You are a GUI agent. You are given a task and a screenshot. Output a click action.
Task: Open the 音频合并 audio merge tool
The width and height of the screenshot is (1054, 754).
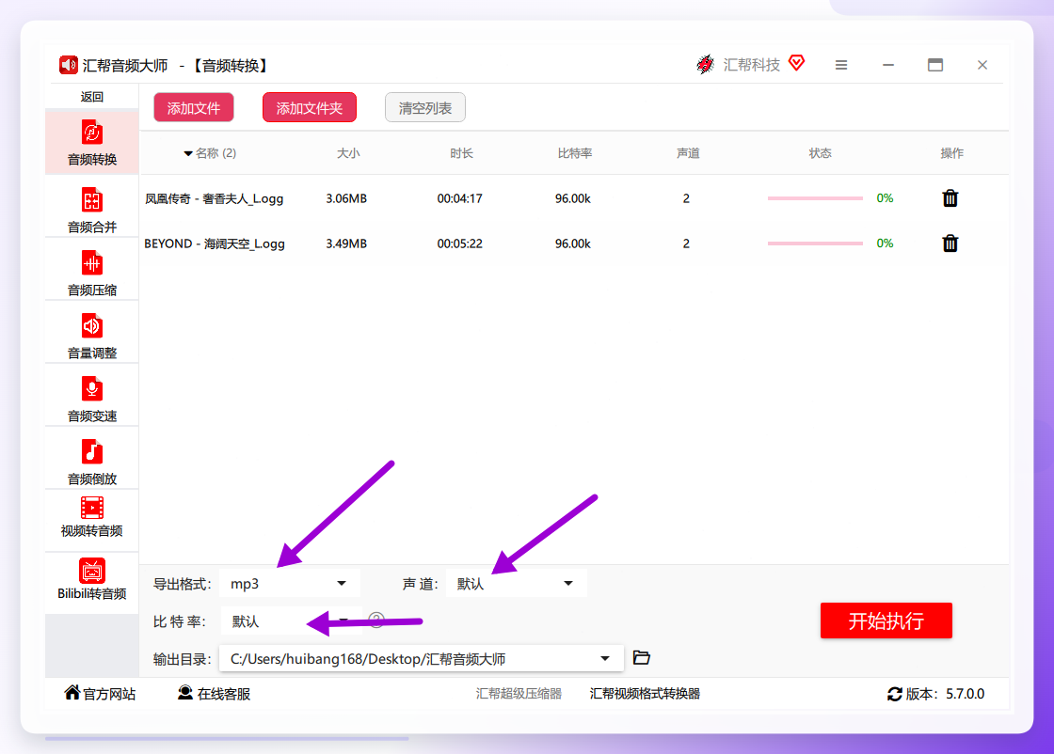coord(92,210)
